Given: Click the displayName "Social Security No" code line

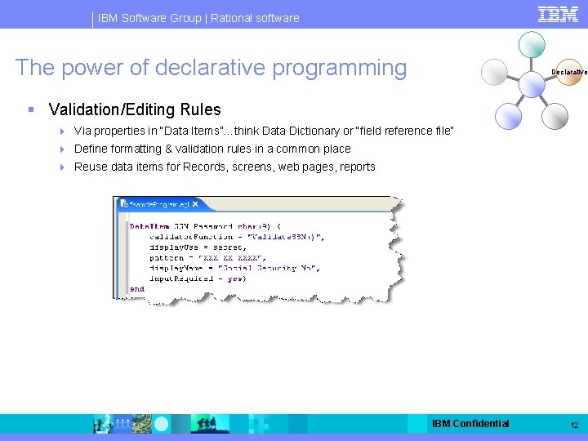Looking at the screenshot, I should [234, 268].
